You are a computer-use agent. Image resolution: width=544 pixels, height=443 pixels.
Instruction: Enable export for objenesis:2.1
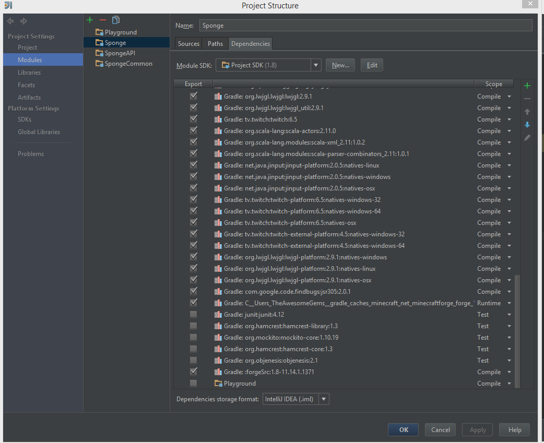193,360
